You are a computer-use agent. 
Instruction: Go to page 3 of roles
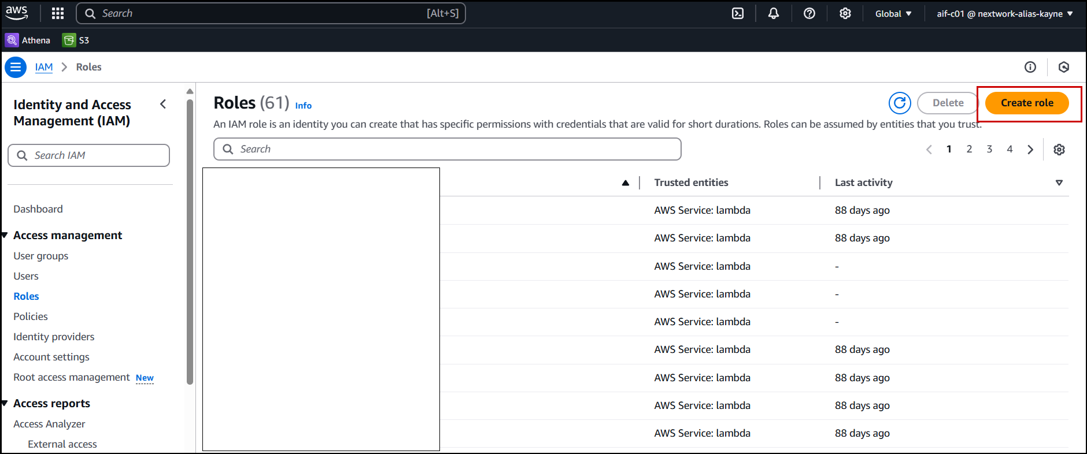[x=989, y=149]
